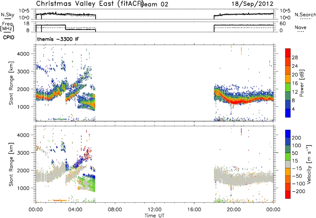Click the 'Christmas Valley East (fitACF)' plot title

(x=90, y=4)
